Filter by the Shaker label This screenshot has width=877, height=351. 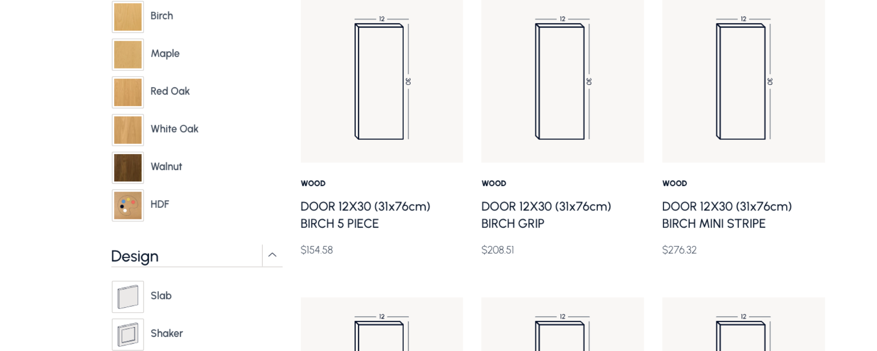point(167,334)
